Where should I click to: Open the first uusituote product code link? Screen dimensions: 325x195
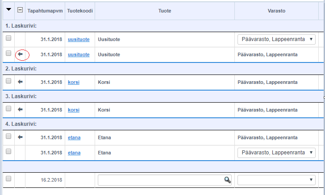coord(79,39)
